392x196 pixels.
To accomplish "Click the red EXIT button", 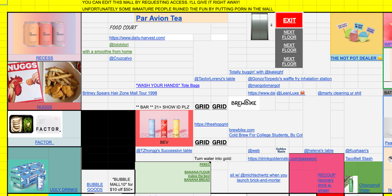I will click(x=289, y=20).
